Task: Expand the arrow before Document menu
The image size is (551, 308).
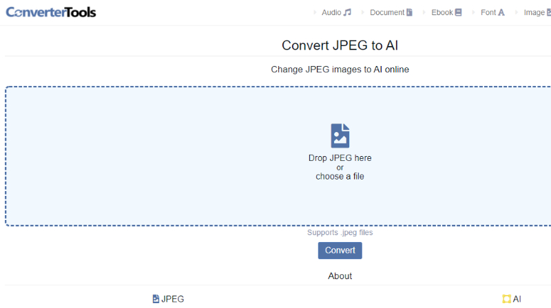Action: (x=363, y=12)
